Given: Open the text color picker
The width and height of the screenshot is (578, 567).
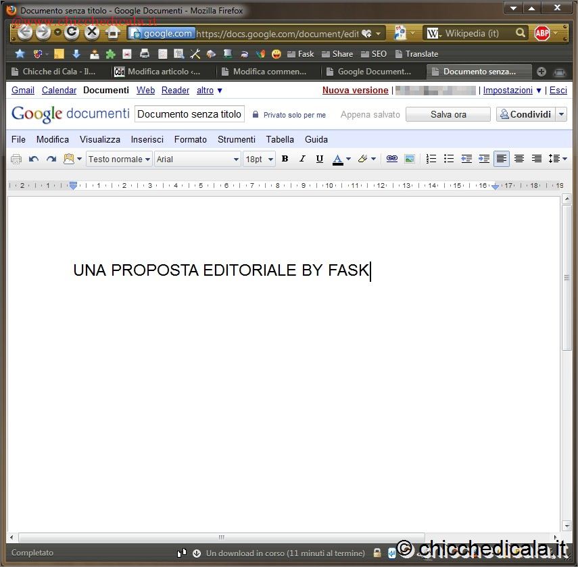Looking at the screenshot, I should [341, 159].
